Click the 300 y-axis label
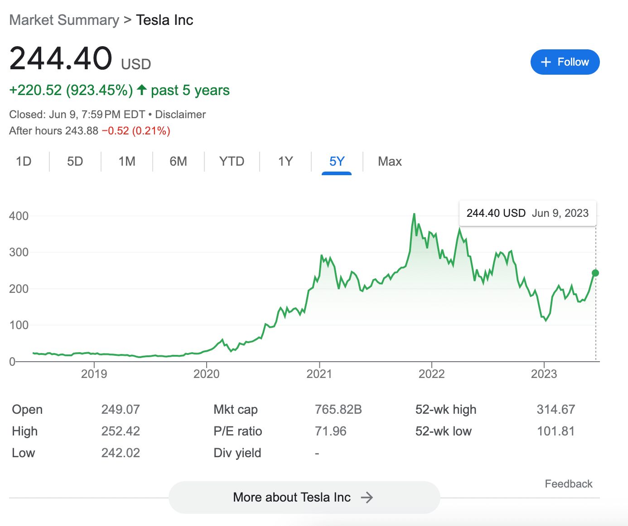Image resolution: width=628 pixels, height=526 pixels. tap(19, 252)
